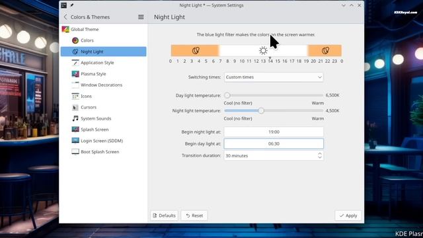The width and height of the screenshot is (423, 238).
Task: Open Plasma Style page
Action: coord(104,73)
